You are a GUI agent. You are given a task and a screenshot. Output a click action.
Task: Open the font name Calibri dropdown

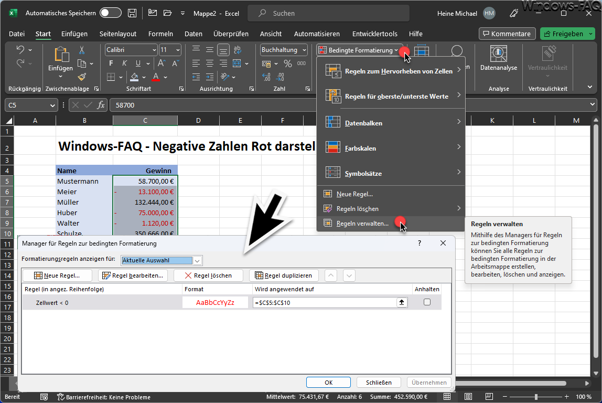click(154, 50)
